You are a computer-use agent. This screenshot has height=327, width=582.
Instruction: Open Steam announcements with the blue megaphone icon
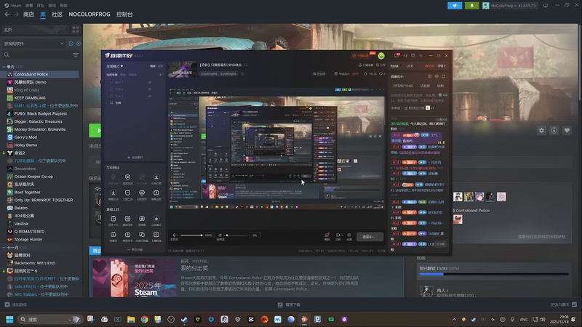tap(455, 6)
